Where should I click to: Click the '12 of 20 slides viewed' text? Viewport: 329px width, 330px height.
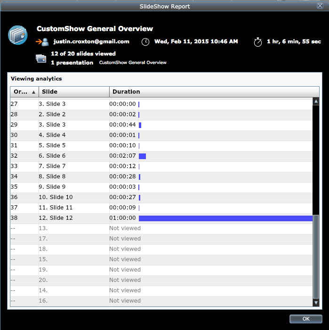[83, 54]
